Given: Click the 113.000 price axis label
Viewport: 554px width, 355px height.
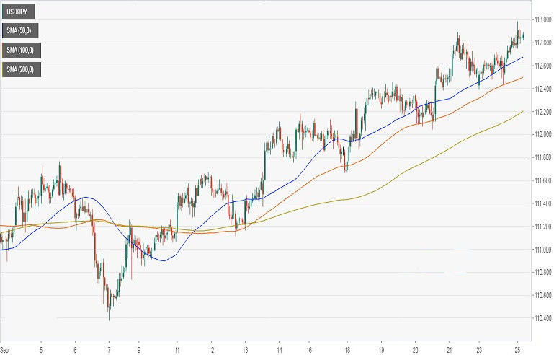Looking at the screenshot, I should (x=542, y=19).
